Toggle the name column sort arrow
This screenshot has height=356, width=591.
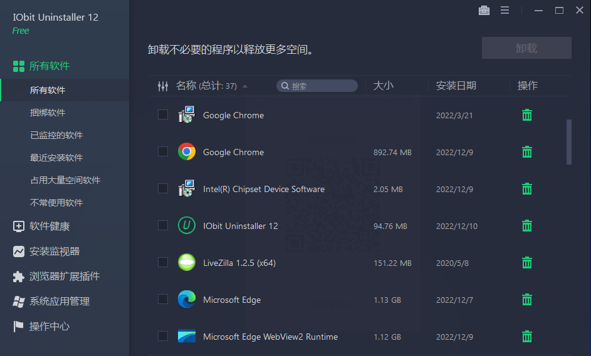pyautogui.click(x=245, y=86)
